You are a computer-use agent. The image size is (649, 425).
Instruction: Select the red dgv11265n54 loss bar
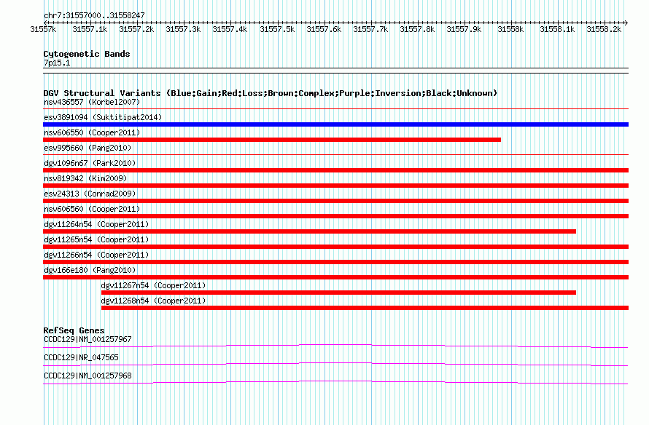click(335, 247)
